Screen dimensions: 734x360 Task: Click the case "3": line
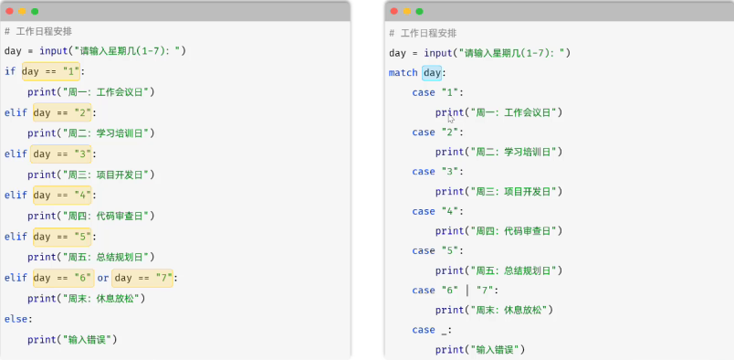coord(437,172)
